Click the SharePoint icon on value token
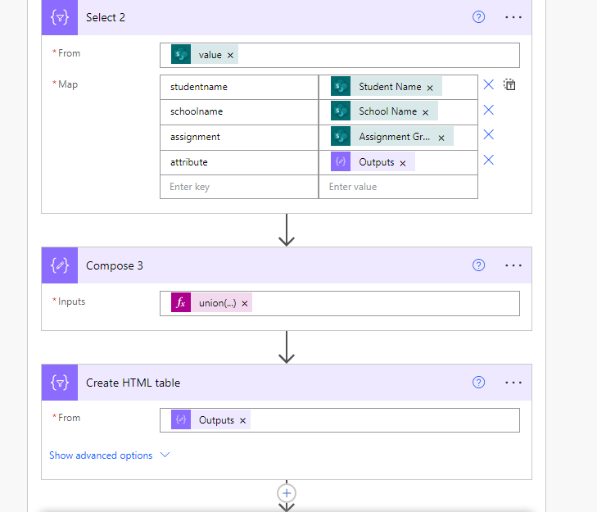Image resolution: width=597 pixels, height=512 pixels. pos(181,54)
